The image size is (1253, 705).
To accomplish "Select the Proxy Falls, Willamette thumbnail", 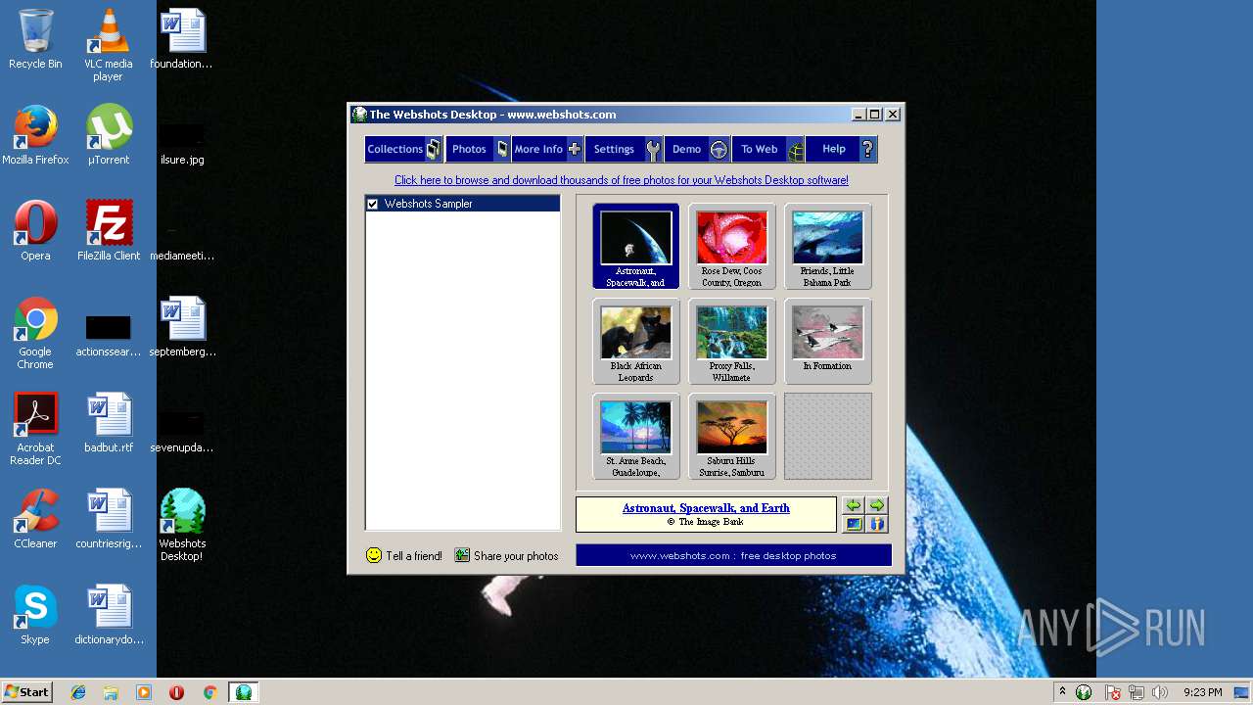I will (731, 341).
